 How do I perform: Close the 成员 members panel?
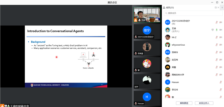tap(218, 8)
